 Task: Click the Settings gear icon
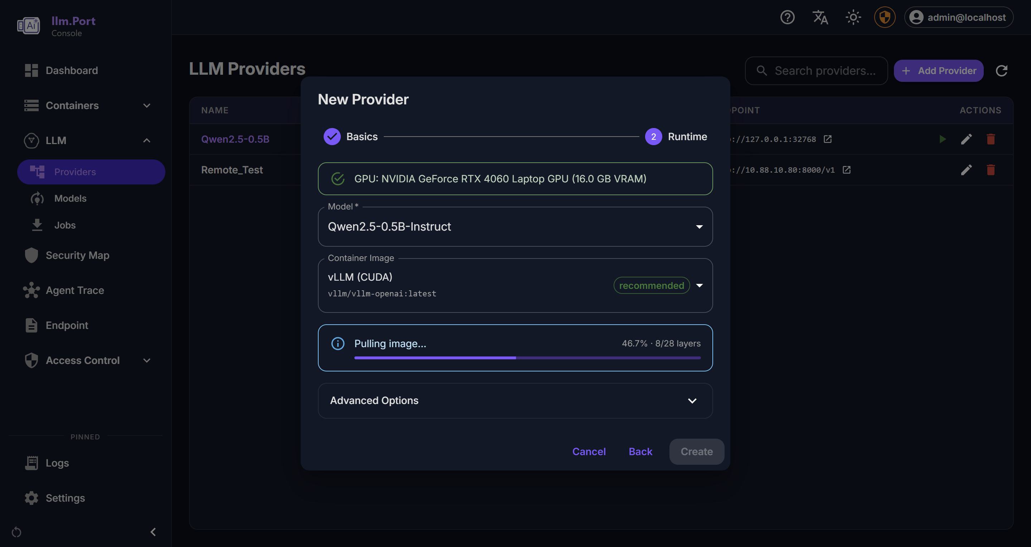pos(31,498)
